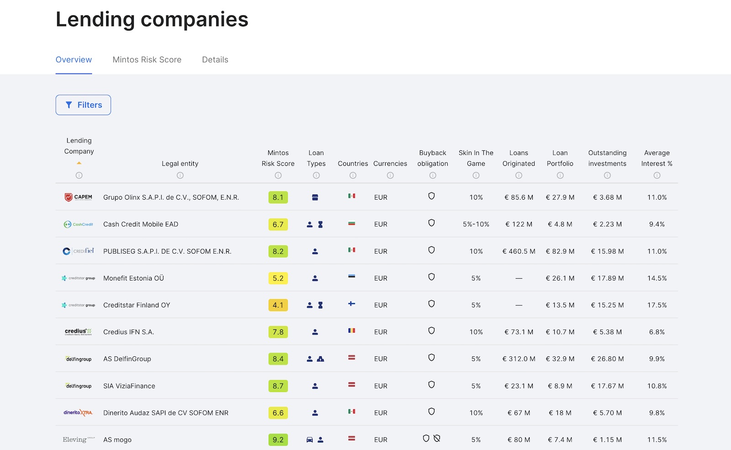Click the Finland flag in Creditstar Finland row

click(x=351, y=304)
